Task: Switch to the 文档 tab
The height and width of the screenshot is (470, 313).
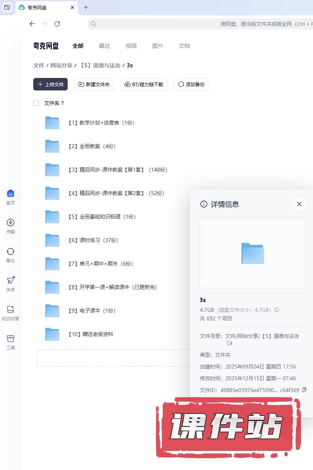Action: [x=184, y=46]
